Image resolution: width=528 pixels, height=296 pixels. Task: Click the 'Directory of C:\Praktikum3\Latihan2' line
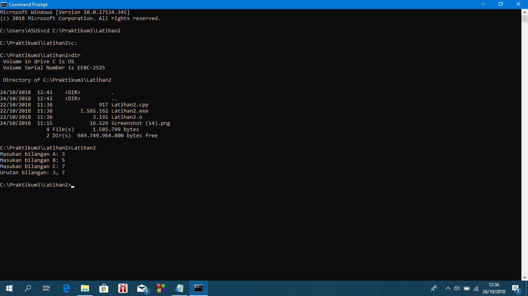[x=57, y=80]
